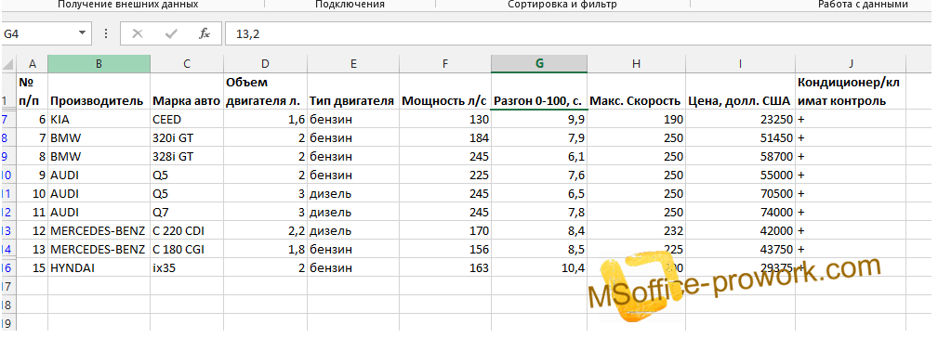Select the engine volume cell 2,2
The width and height of the screenshot is (938, 338).
pyautogui.click(x=266, y=230)
